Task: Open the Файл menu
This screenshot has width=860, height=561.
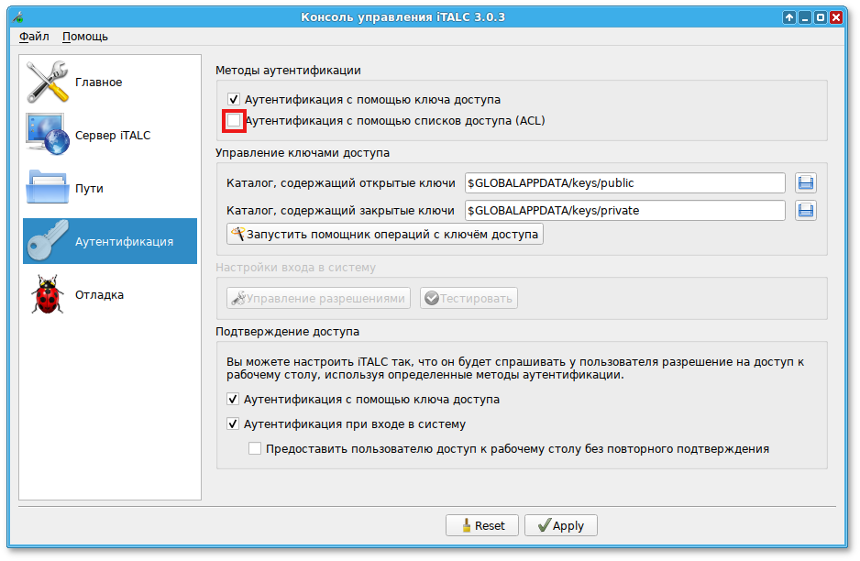Action: click(x=34, y=37)
